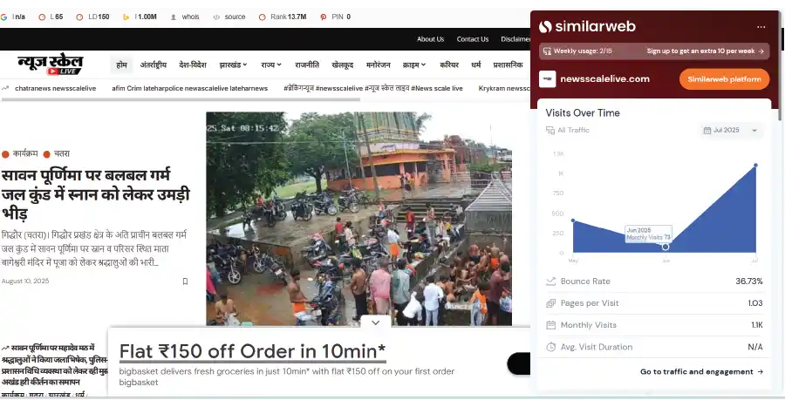785x407 pixels.
Task: Click the 1.1K monthly visits value
Action: coord(757,325)
